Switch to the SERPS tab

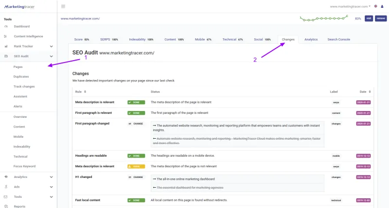(109, 39)
